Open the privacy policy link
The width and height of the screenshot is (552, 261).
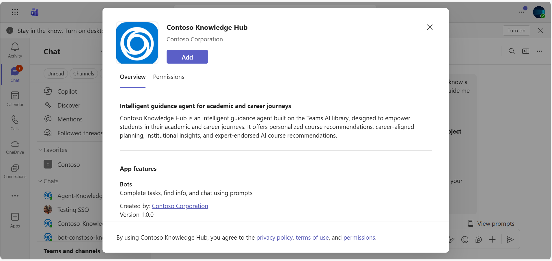click(275, 238)
